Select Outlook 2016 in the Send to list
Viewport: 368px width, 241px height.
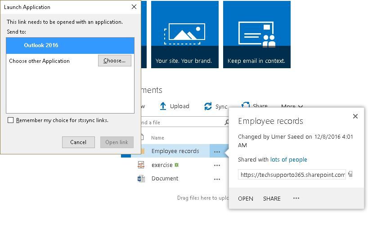click(70, 45)
